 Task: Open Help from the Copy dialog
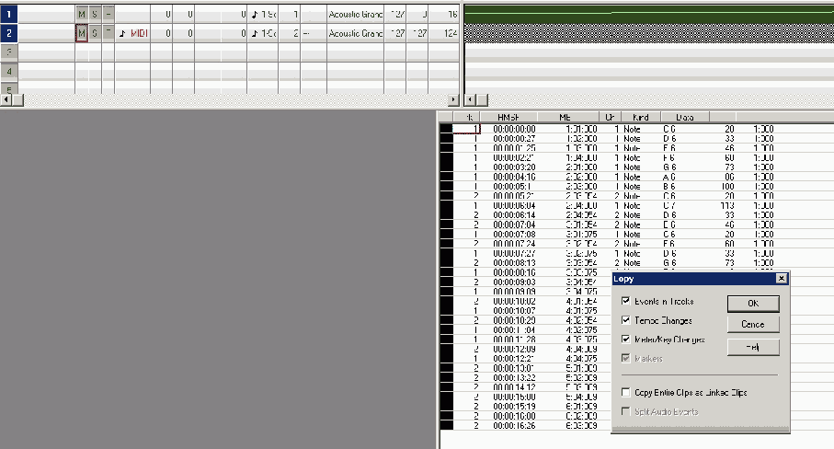(752, 347)
